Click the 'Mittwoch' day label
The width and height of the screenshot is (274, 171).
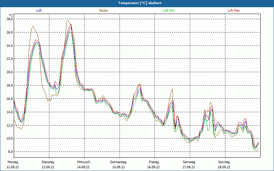(x=84, y=162)
